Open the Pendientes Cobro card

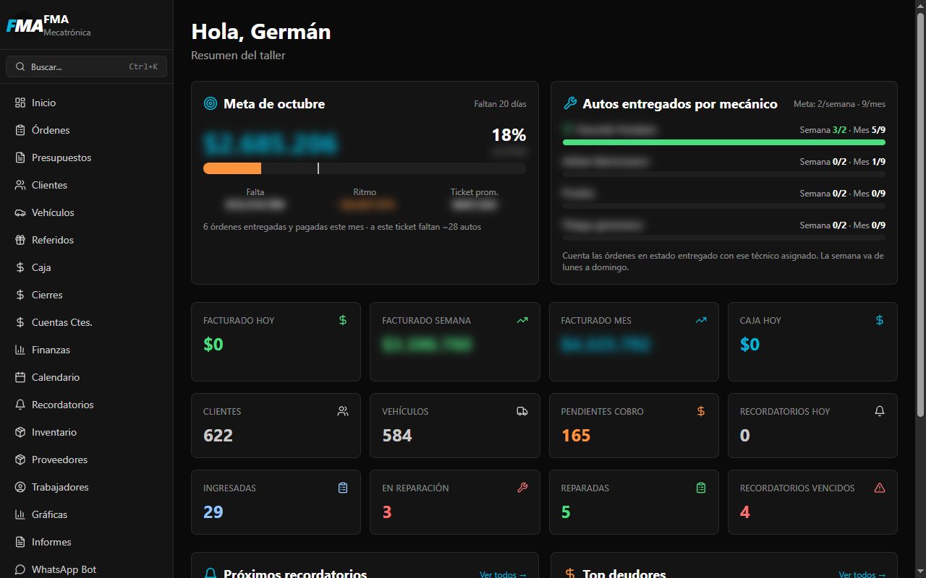(634, 426)
